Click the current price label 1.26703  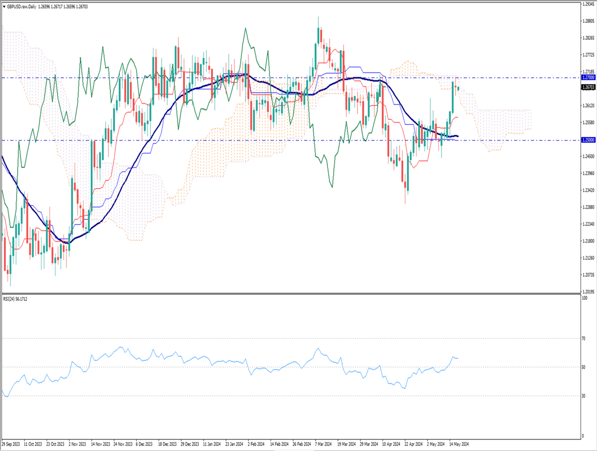[588, 87]
